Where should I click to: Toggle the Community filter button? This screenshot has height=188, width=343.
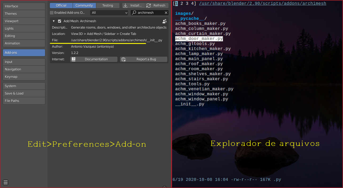(84, 6)
